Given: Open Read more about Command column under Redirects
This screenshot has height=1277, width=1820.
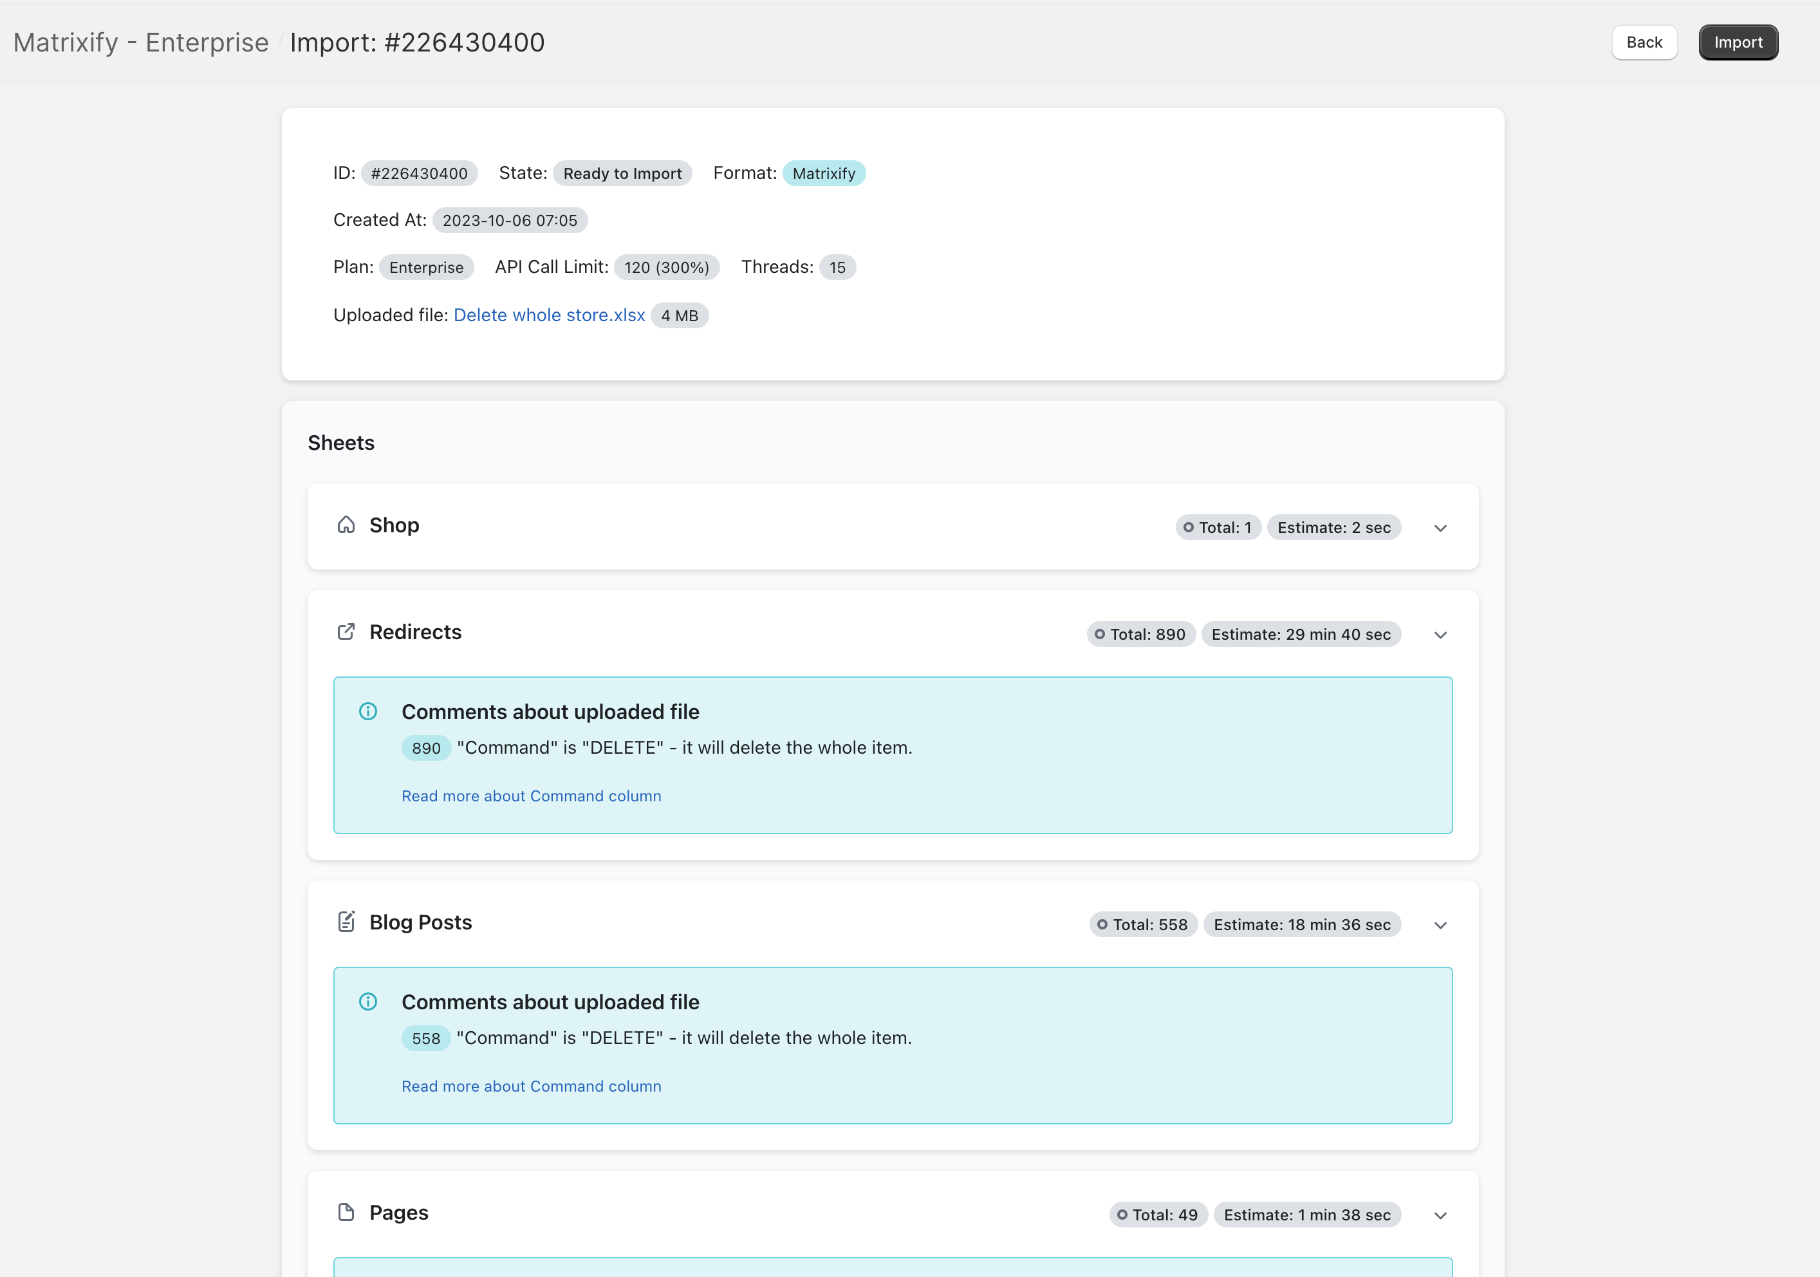Looking at the screenshot, I should 531,796.
